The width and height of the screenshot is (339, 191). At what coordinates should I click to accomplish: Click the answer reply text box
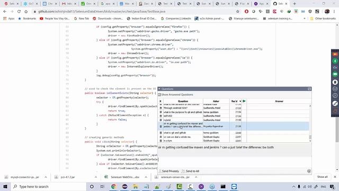[235, 162]
